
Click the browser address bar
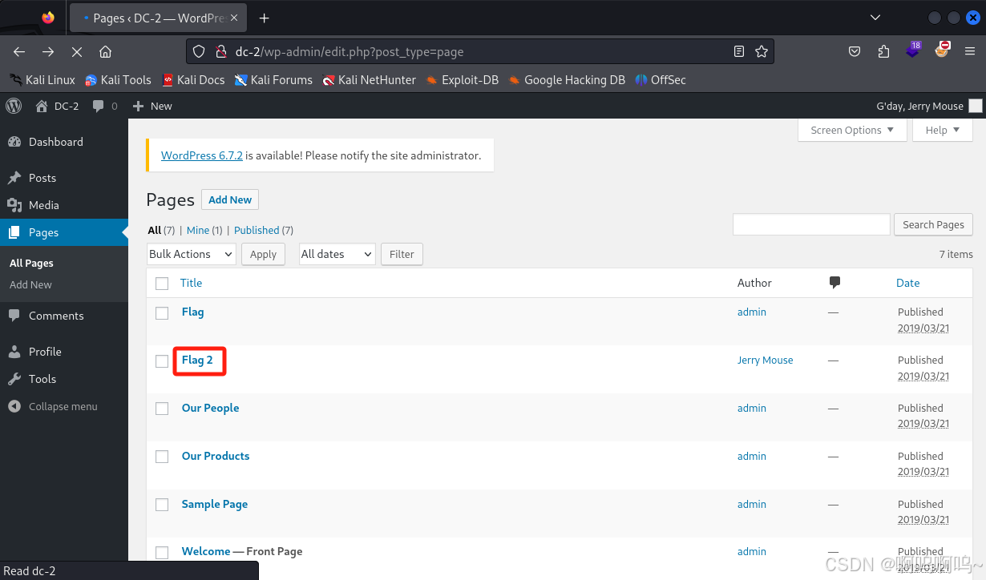[480, 51]
